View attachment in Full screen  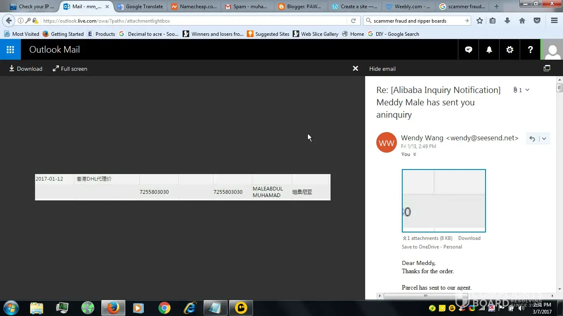[x=70, y=69]
